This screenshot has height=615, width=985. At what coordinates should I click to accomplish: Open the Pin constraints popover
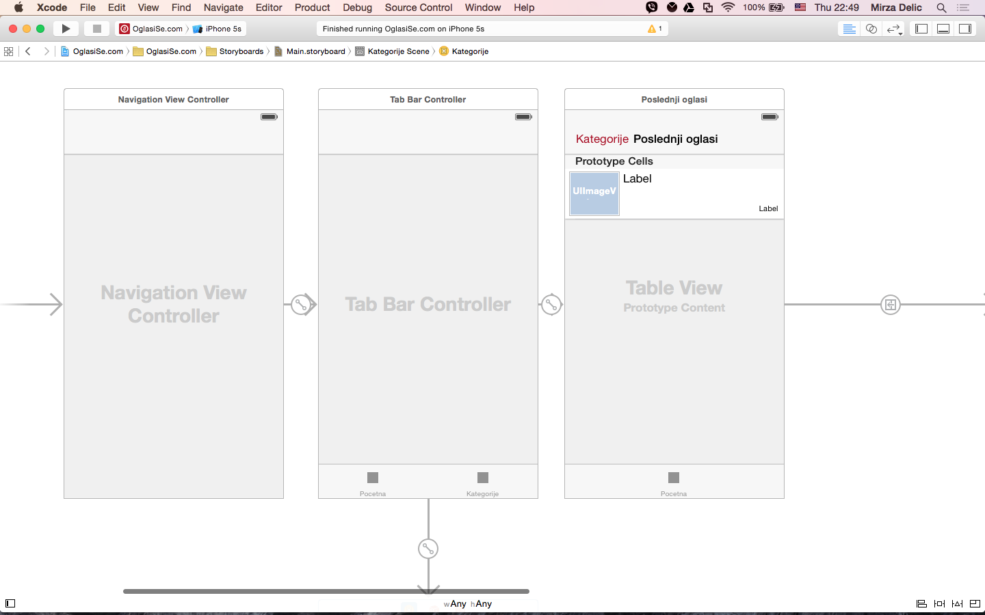940,603
